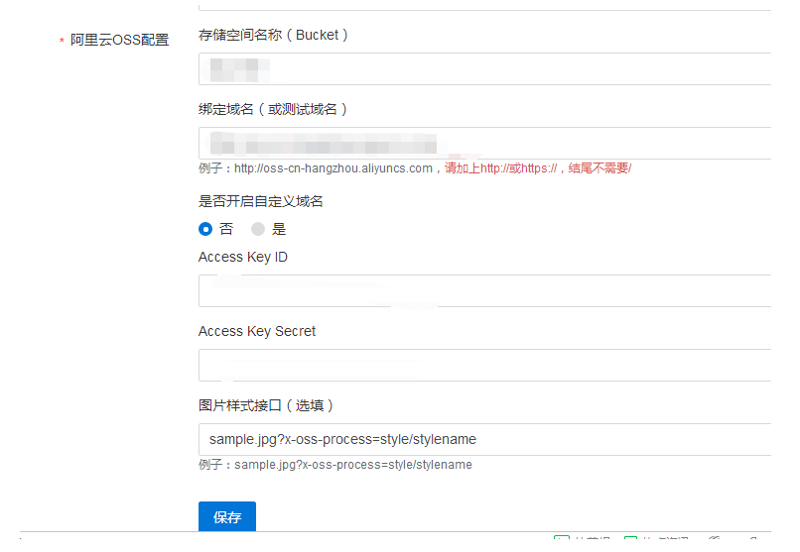Click the Access Key ID label
The height and width of the screenshot is (552, 800).
243,257
